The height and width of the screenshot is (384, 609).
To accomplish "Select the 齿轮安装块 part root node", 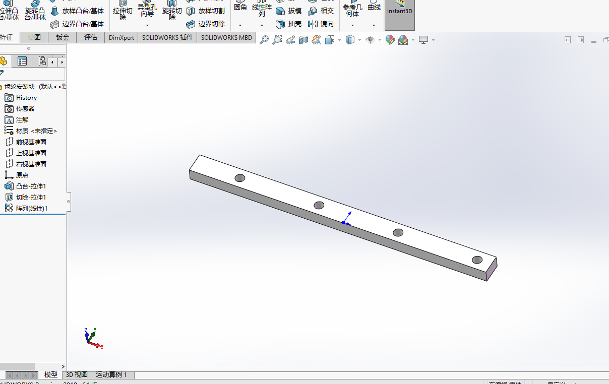I will [33, 87].
